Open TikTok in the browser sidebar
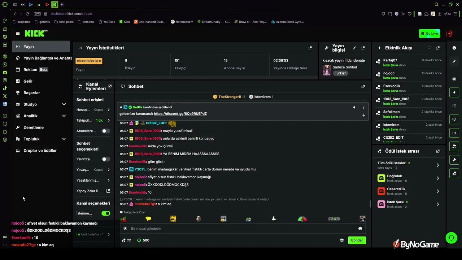462x260 pixels. click(x=5, y=88)
